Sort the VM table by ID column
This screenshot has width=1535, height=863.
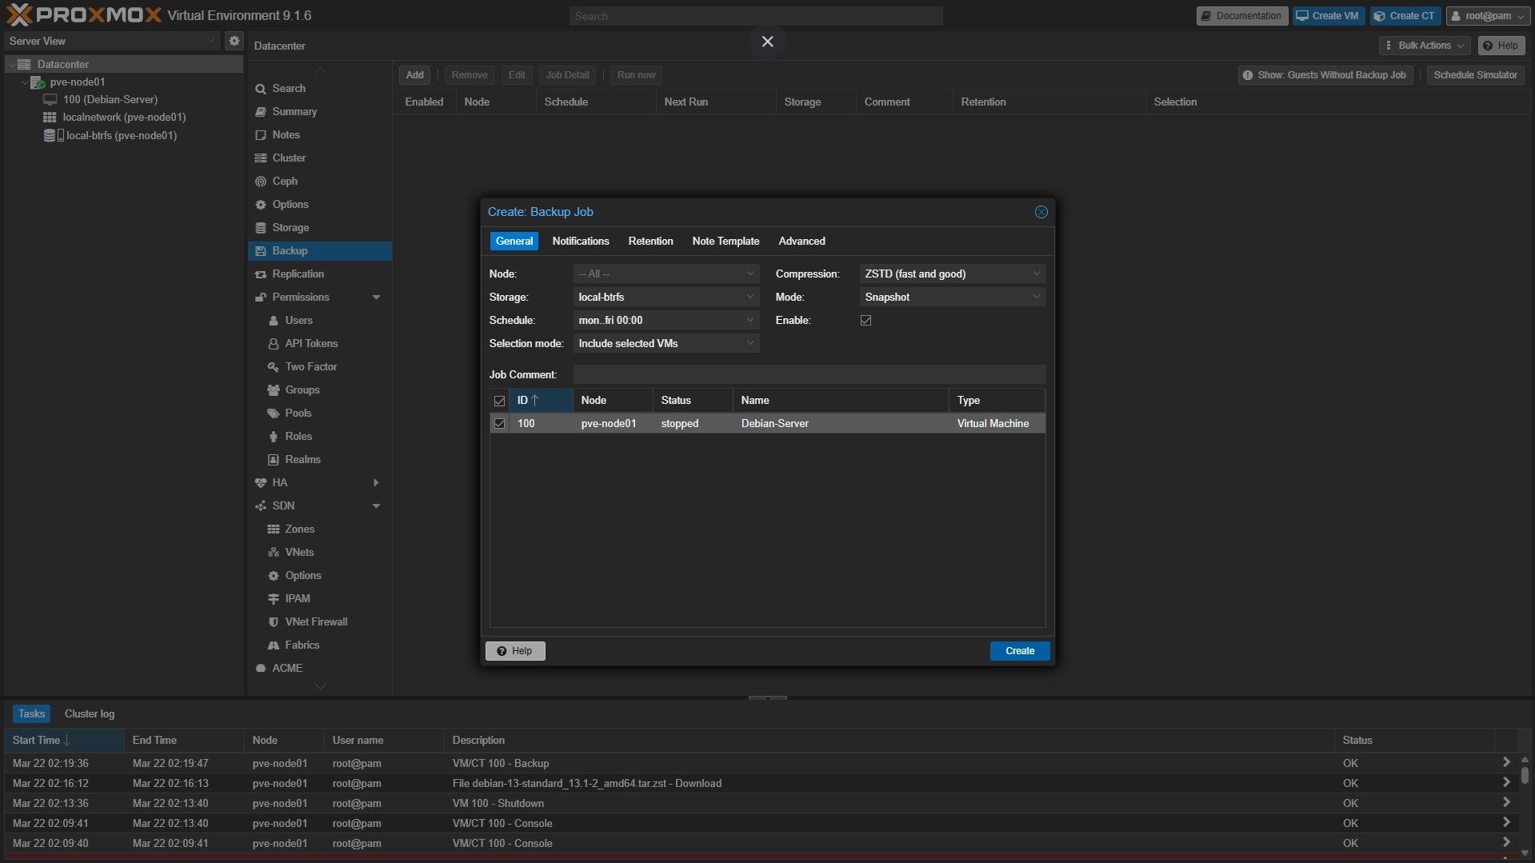click(541, 401)
